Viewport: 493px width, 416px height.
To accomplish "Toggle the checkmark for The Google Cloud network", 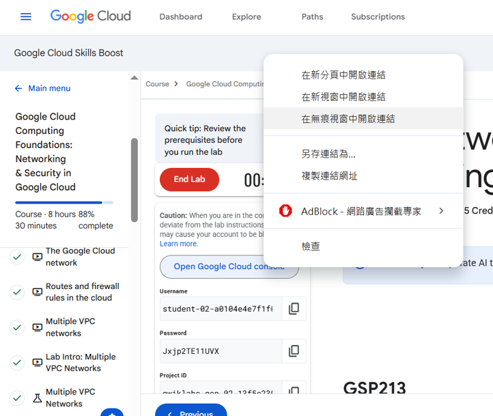I will pyautogui.click(x=17, y=257).
